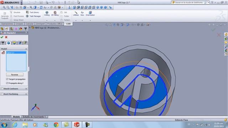This screenshot has width=228, height=128.
Task: Click the viewport green confirmation checkmark
Action: 213,30
